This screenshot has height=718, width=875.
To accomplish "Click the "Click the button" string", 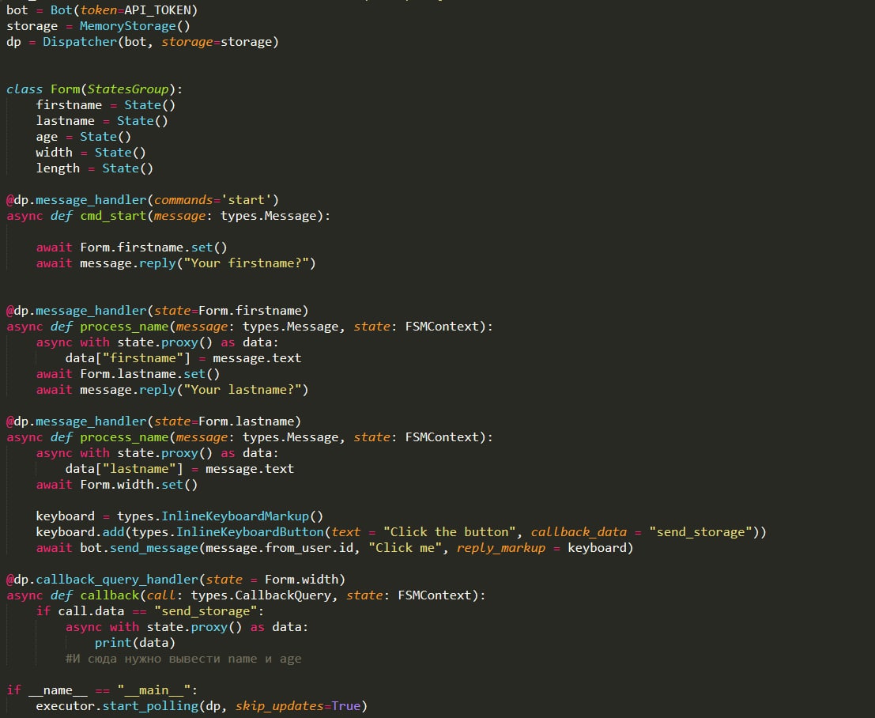I will pyautogui.click(x=449, y=532).
